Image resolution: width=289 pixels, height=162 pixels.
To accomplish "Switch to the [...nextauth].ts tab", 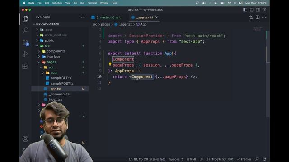I will click(x=107, y=18).
